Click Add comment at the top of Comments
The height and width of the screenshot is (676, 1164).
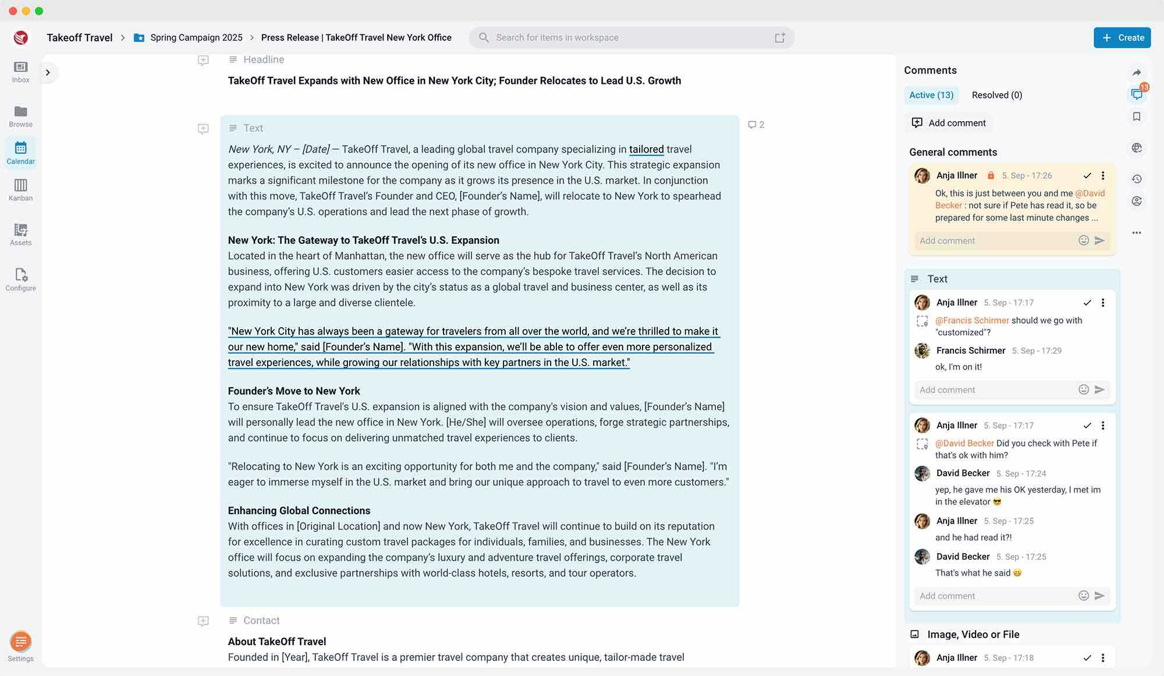[948, 123]
